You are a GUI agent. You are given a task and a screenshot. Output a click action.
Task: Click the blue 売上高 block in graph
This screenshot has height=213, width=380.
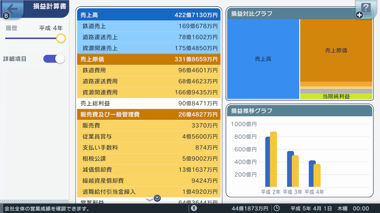pyautogui.click(x=263, y=59)
